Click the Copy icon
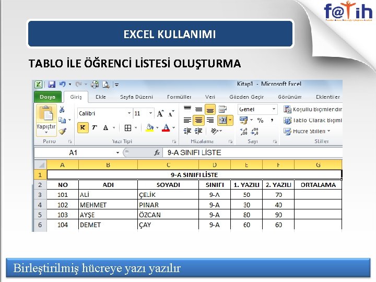The image size is (376, 282). click(x=62, y=120)
